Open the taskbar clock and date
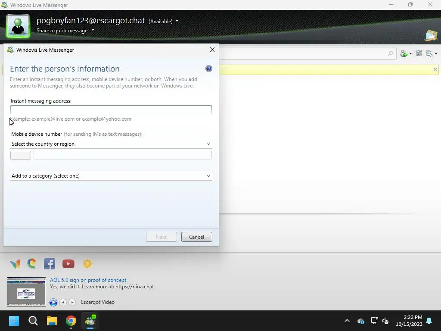Image resolution: width=441 pixels, height=331 pixels. point(409,321)
